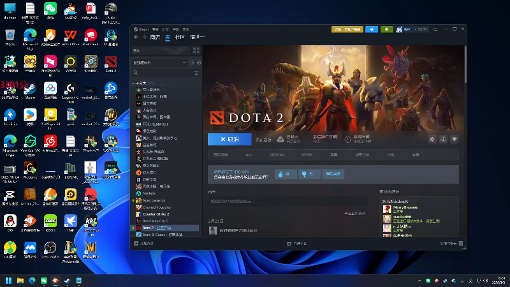Viewport: 510px width, 287px height.
Task: Open friend MerryDreamer in friends list
Action: point(405,209)
